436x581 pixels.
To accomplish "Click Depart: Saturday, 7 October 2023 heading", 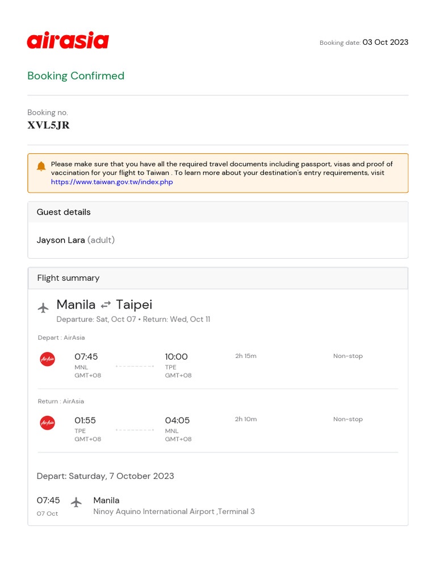I will 105,476.
